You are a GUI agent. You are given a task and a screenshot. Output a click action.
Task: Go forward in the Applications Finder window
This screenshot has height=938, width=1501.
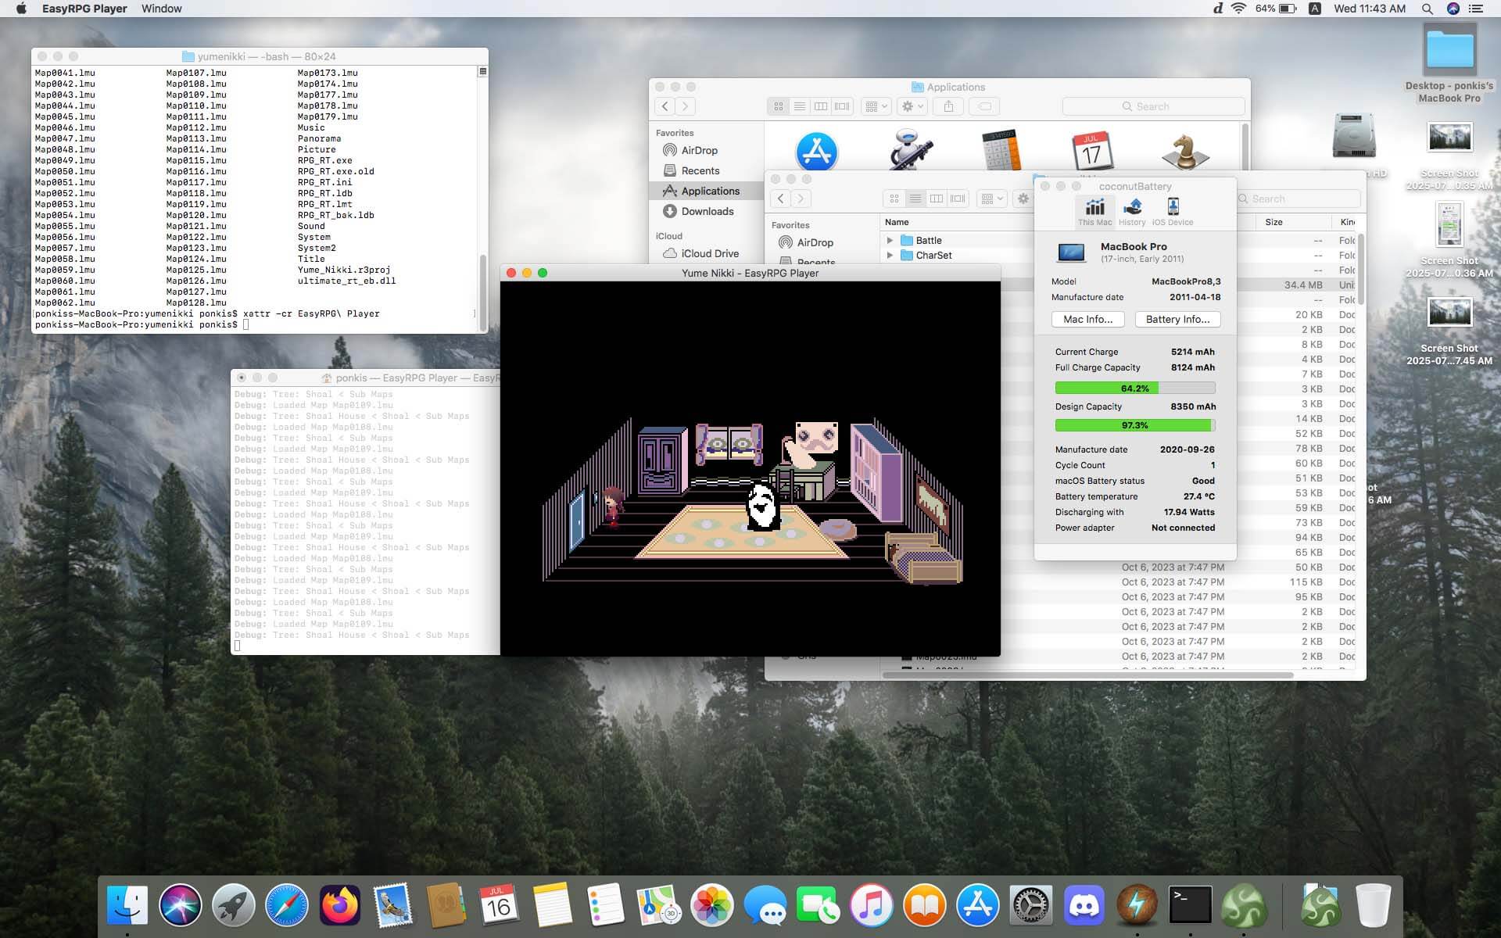(x=686, y=106)
